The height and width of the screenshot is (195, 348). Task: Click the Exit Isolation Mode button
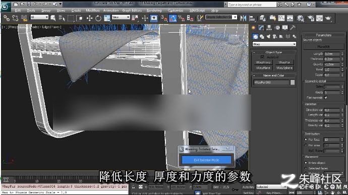coord(206,160)
